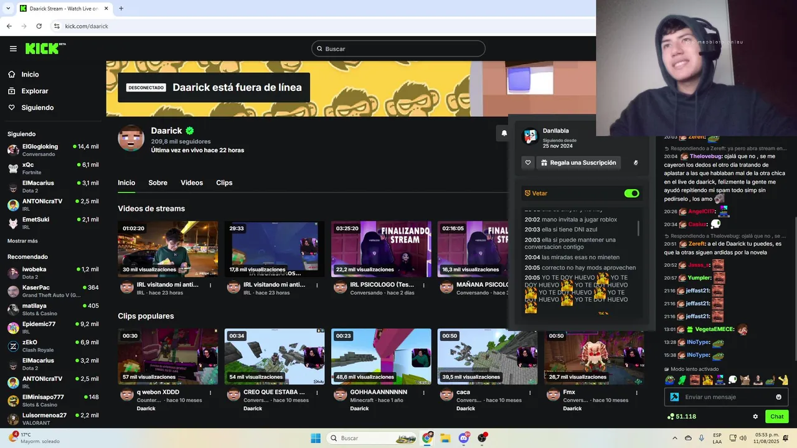
Task: Open options menu for 'GOHHAAANNNNNN' clip
Action: (x=423, y=393)
